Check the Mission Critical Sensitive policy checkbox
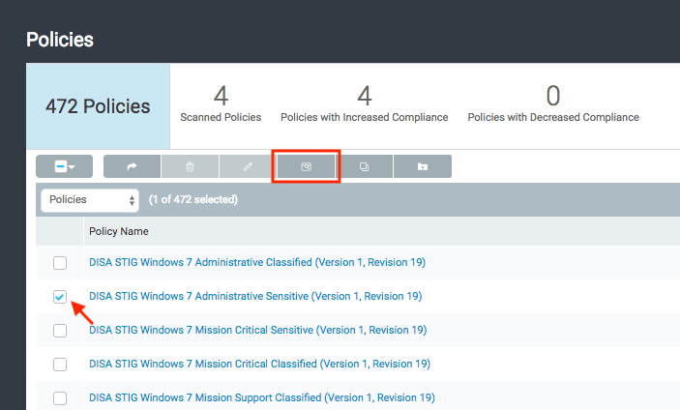 click(x=60, y=331)
